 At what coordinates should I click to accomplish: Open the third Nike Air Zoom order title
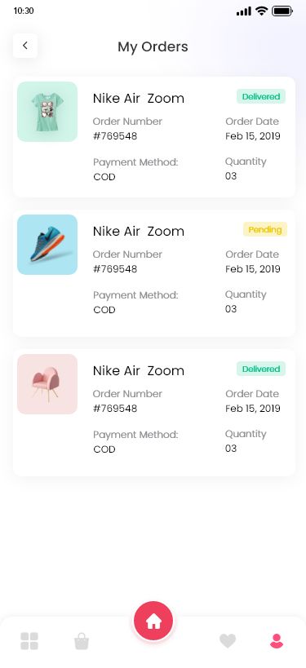[139, 370]
